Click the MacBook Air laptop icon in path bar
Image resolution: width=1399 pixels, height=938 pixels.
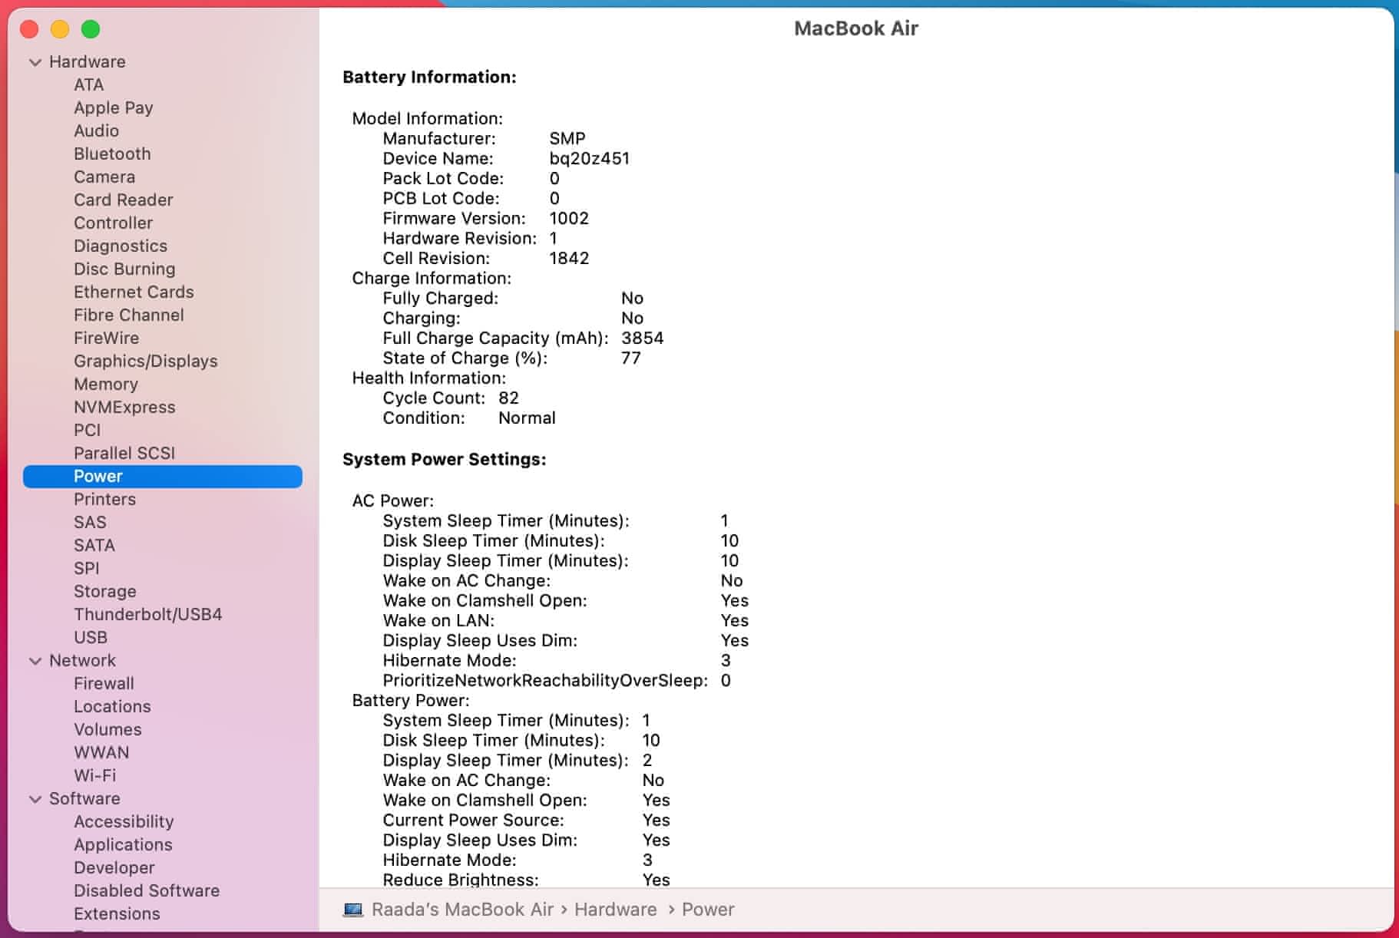pyautogui.click(x=353, y=910)
